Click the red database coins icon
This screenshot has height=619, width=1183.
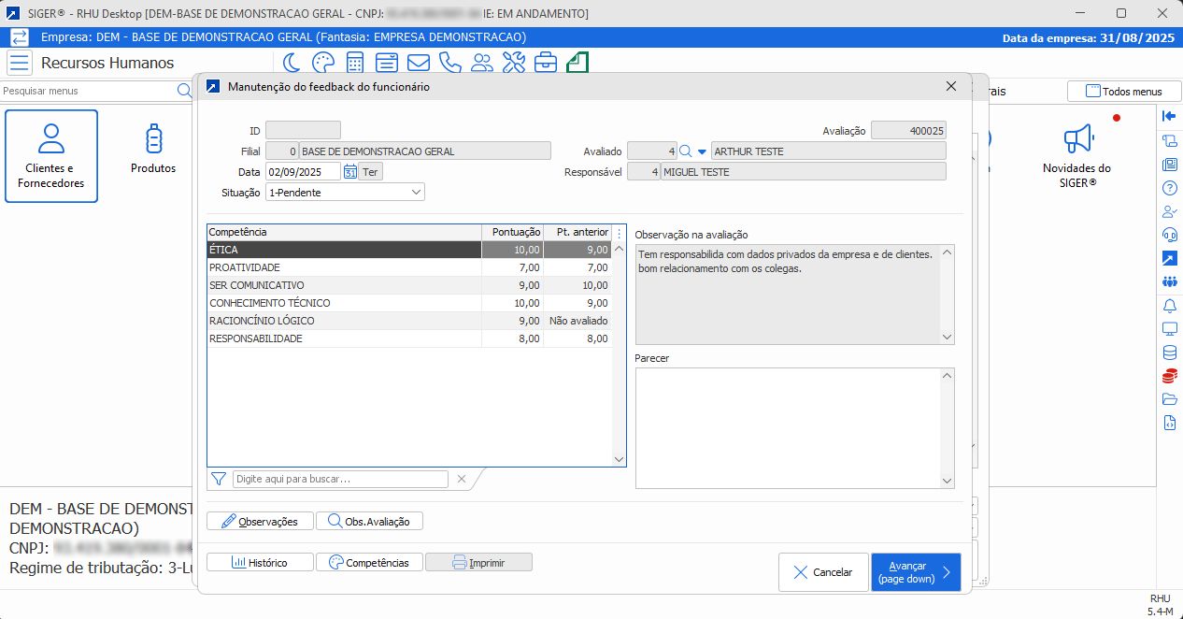coord(1169,377)
